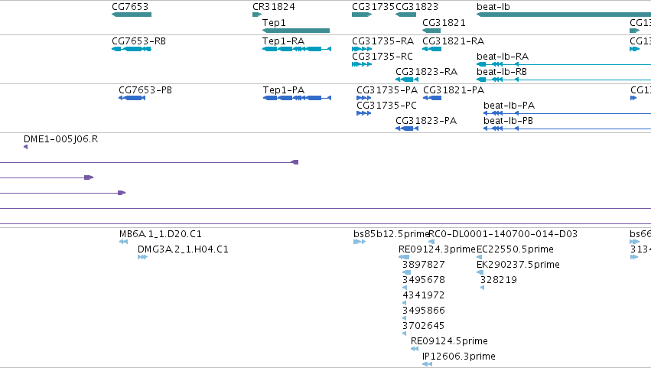Select the Tep1-RA transcript glyph
The height and width of the screenshot is (368, 651).
[x=297, y=49]
